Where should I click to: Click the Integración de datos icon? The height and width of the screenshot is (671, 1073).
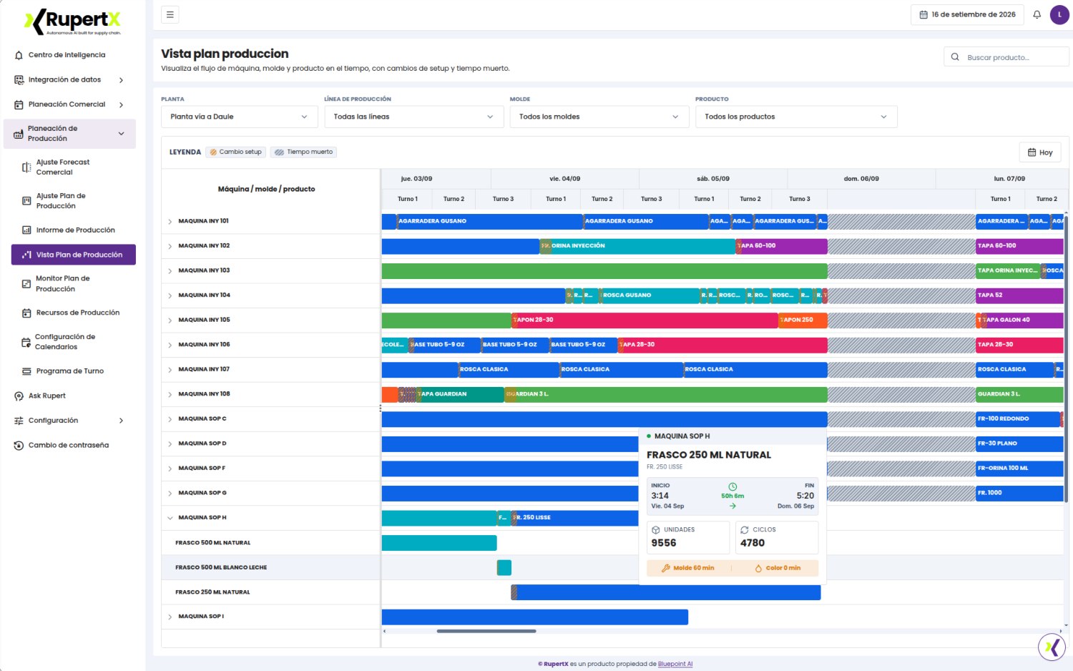point(19,80)
